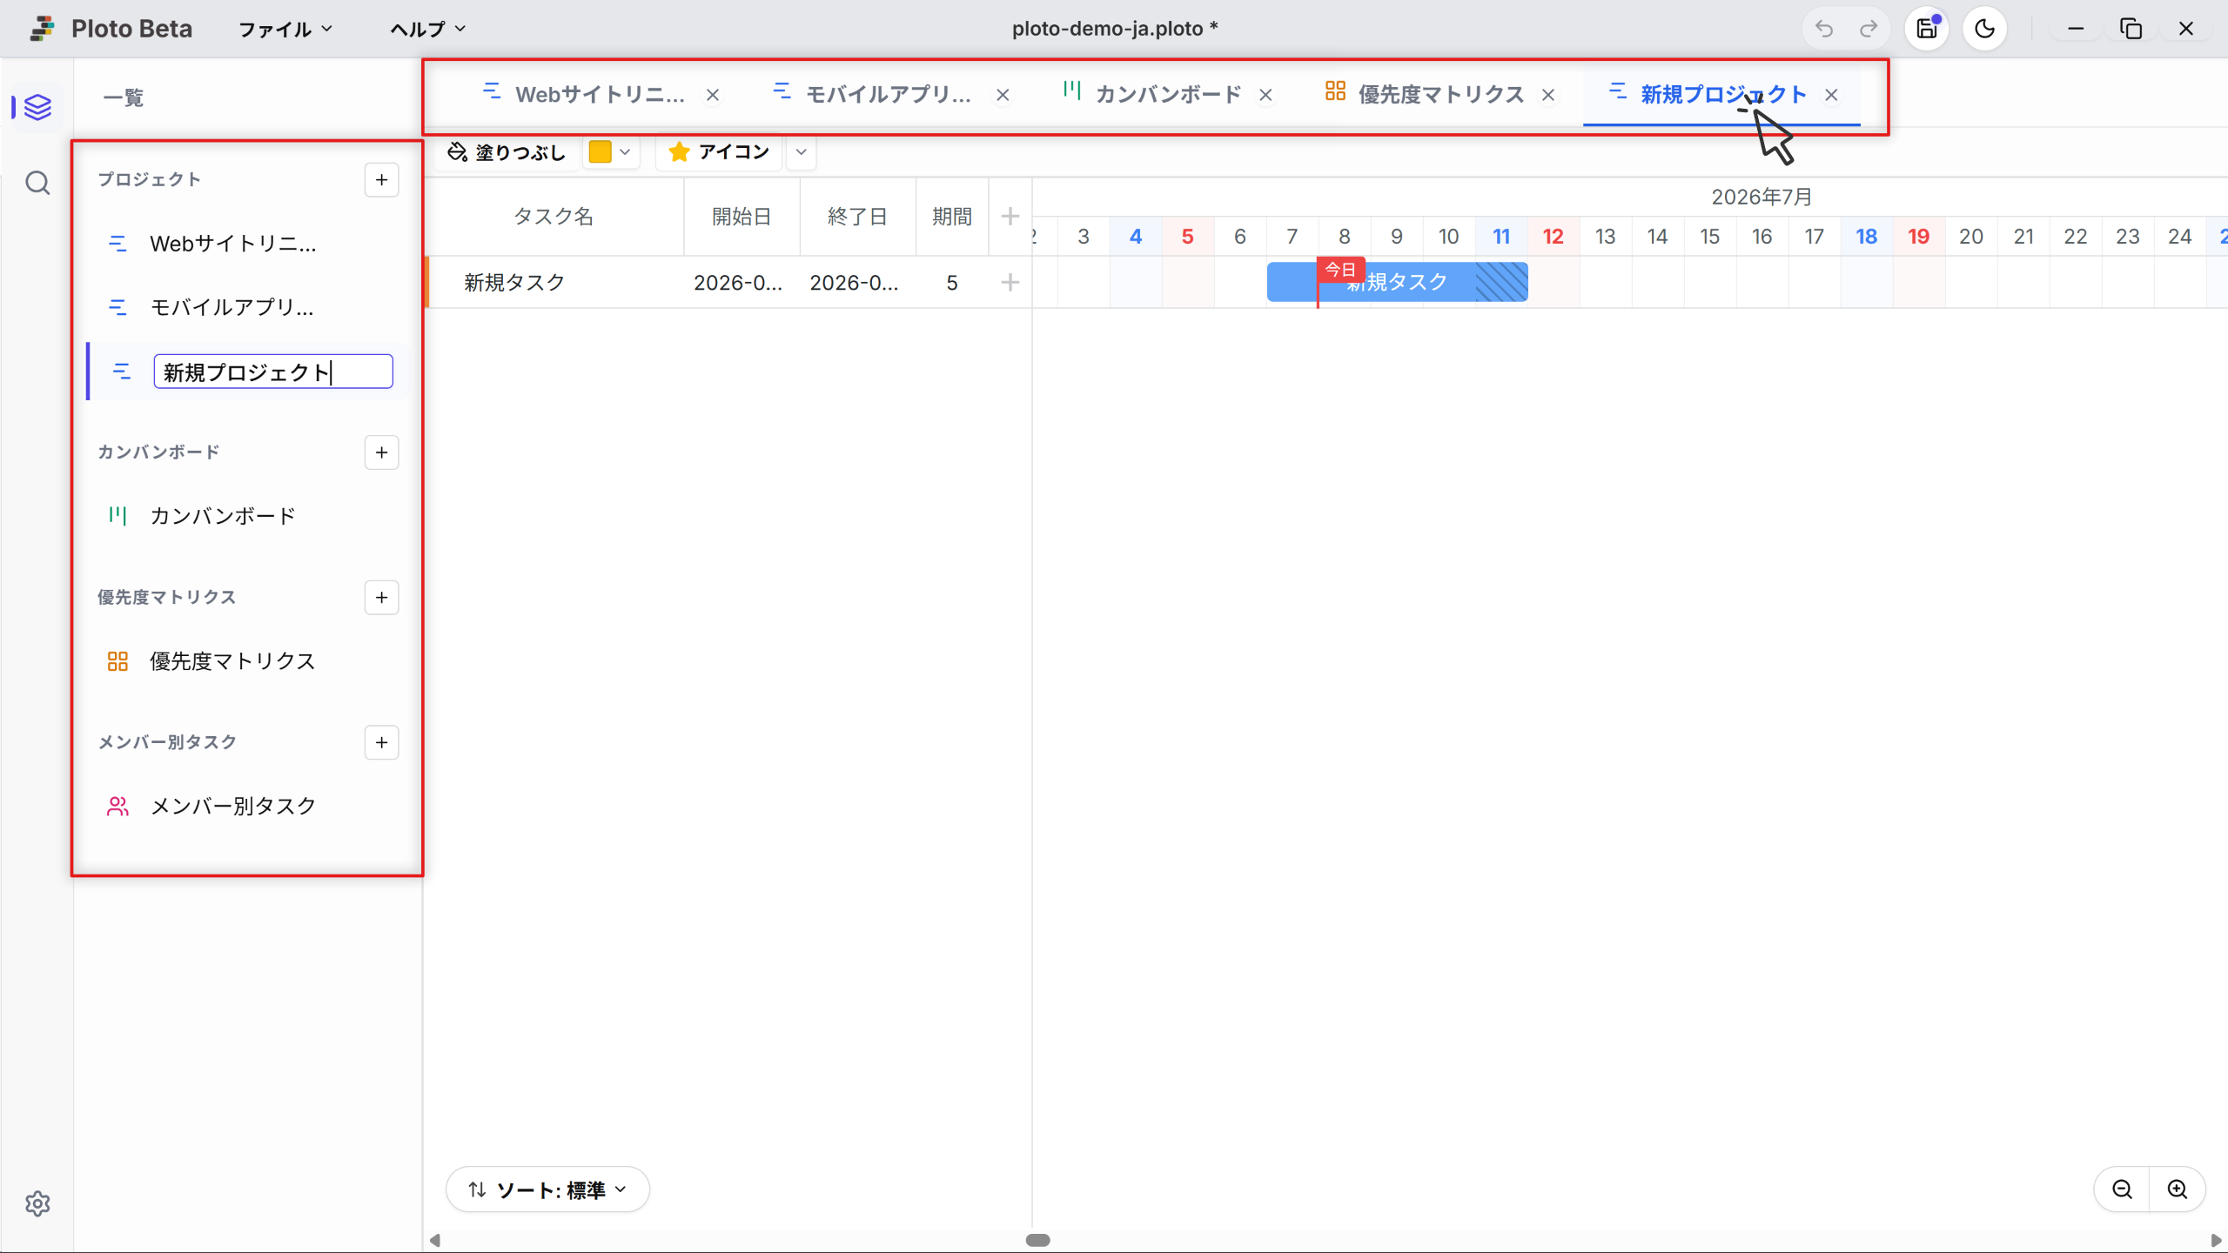This screenshot has height=1253, width=2228.
Task: Minimize the Ploto window
Action: pos(2076,29)
